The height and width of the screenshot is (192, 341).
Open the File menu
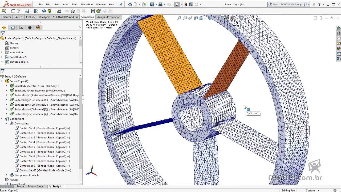click(40, 4)
